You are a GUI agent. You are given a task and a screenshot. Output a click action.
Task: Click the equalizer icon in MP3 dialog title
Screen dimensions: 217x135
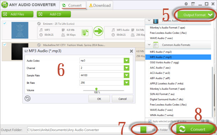coord(26,51)
